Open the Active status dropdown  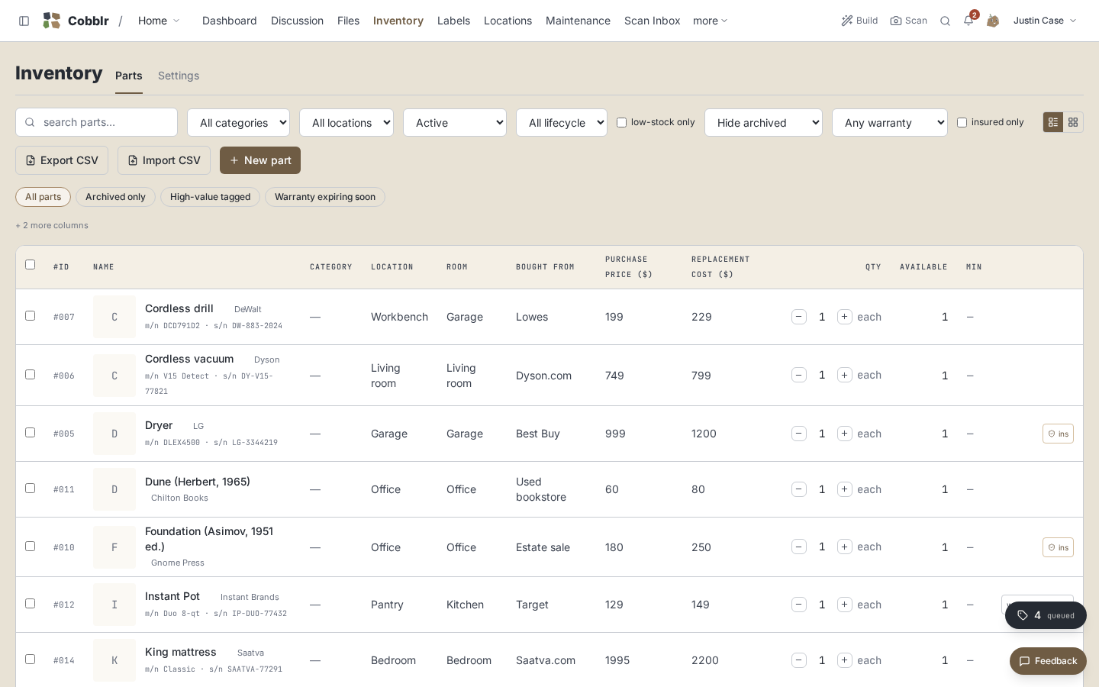pos(455,122)
